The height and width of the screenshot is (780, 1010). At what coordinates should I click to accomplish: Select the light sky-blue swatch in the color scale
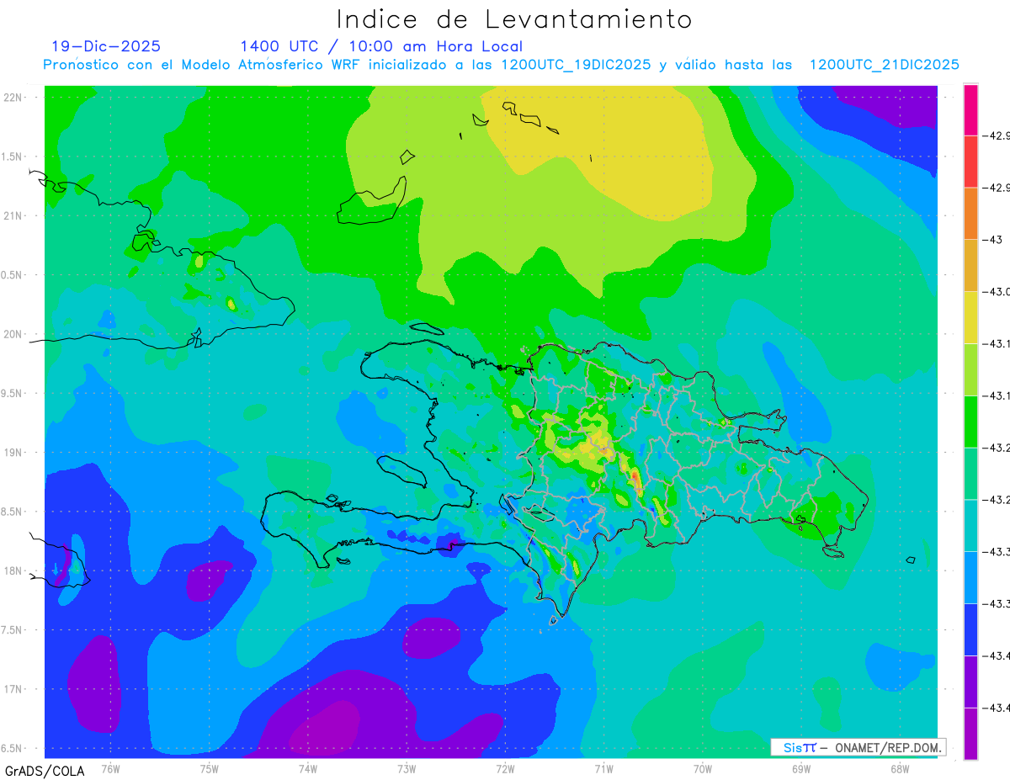[x=970, y=577]
